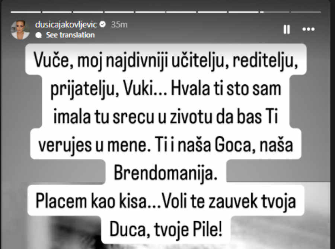The width and height of the screenshot is (335, 249).
Task: Click the 35m timestamp
Action: 119,25
